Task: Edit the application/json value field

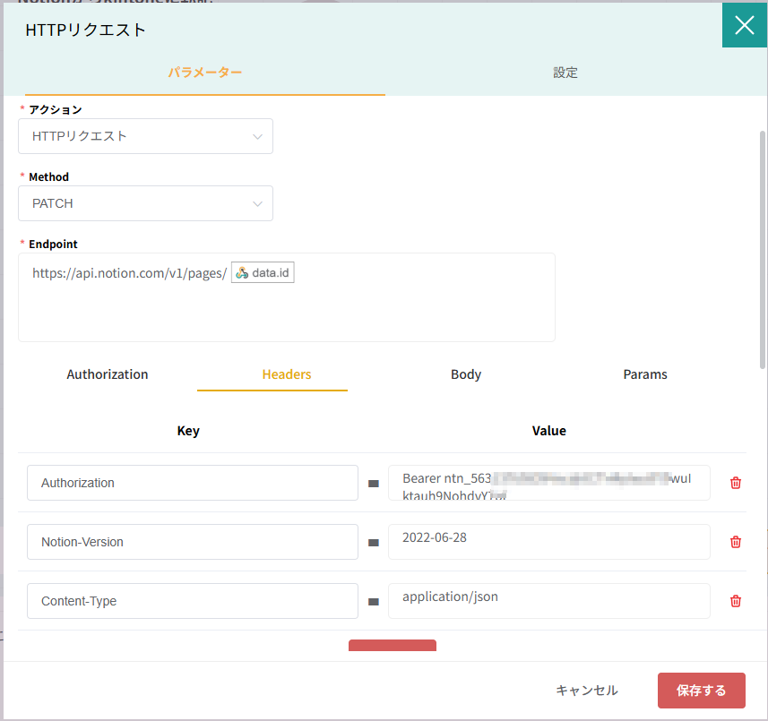Action: click(549, 601)
